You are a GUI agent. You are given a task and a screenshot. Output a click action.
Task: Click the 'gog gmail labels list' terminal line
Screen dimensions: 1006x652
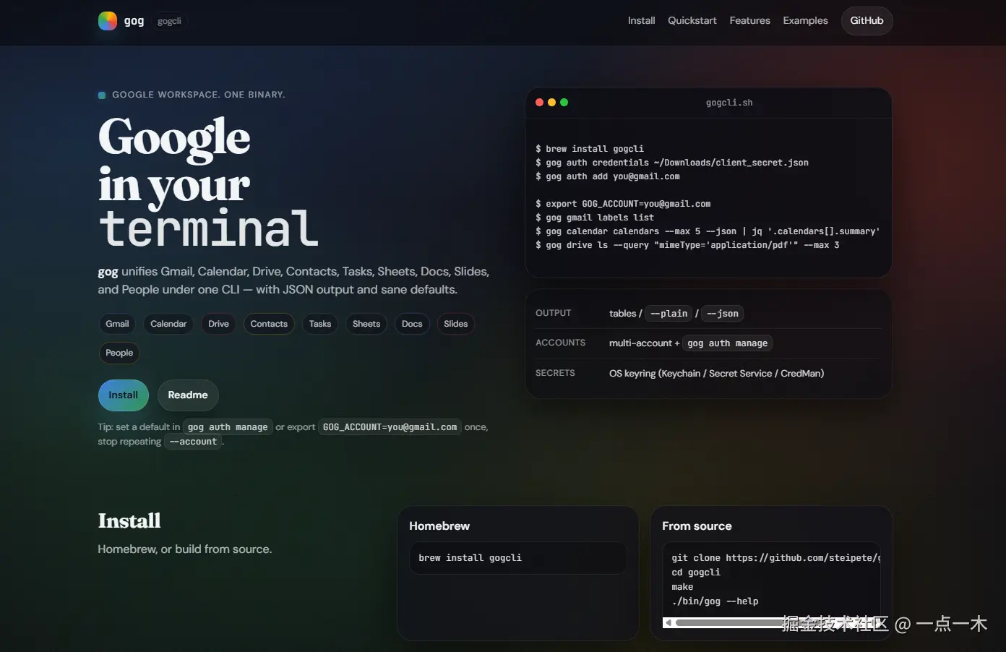(595, 218)
